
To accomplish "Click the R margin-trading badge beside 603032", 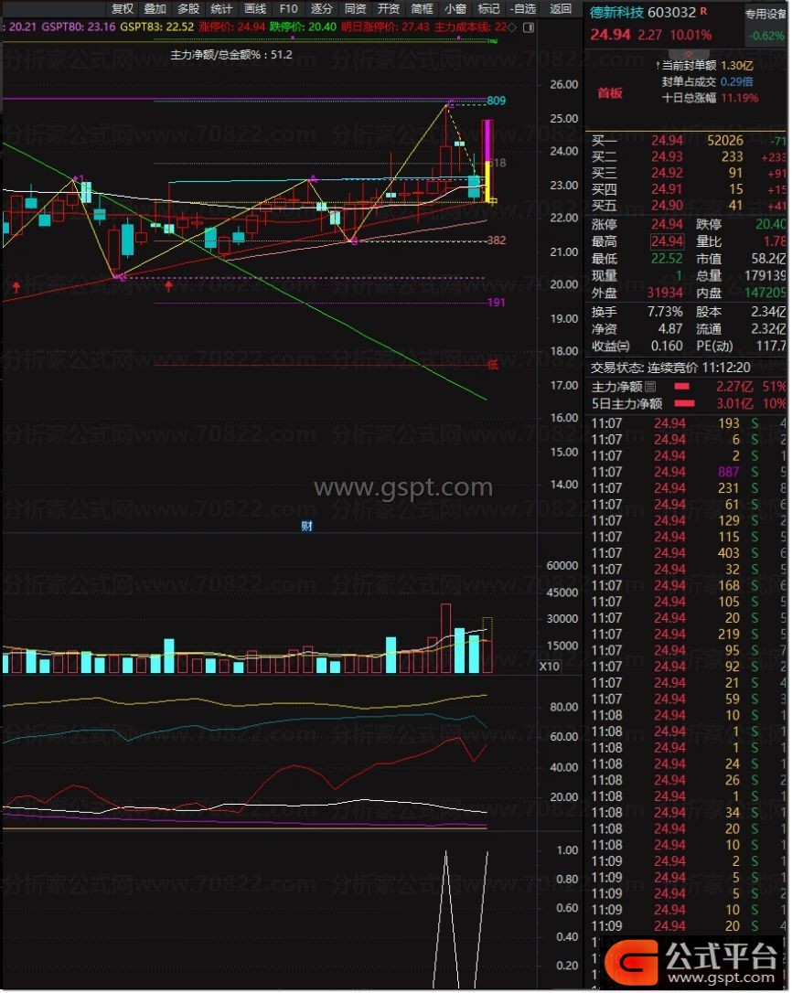I will (x=703, y=11).
